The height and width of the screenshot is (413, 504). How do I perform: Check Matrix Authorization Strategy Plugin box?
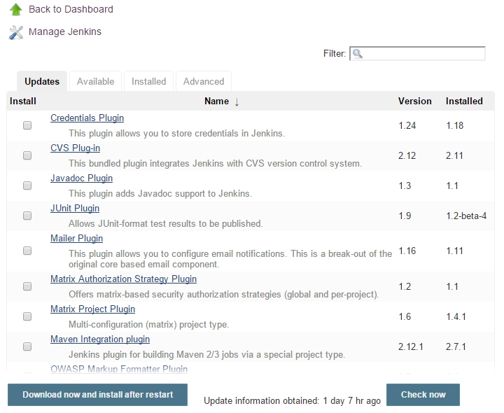tap(27, 286)
